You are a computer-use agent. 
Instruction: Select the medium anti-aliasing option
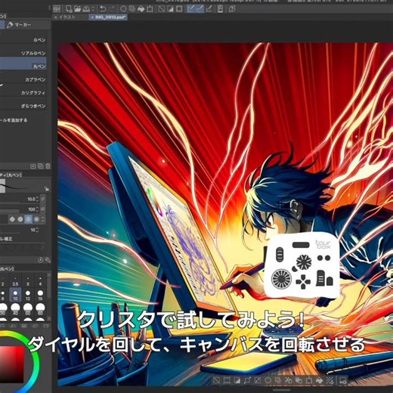click(x=28, y=219)
